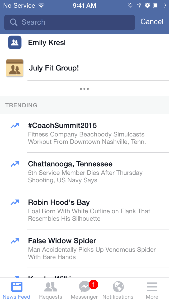Open the More menu tab
The image size is (169, 301).
coord(152,290)
